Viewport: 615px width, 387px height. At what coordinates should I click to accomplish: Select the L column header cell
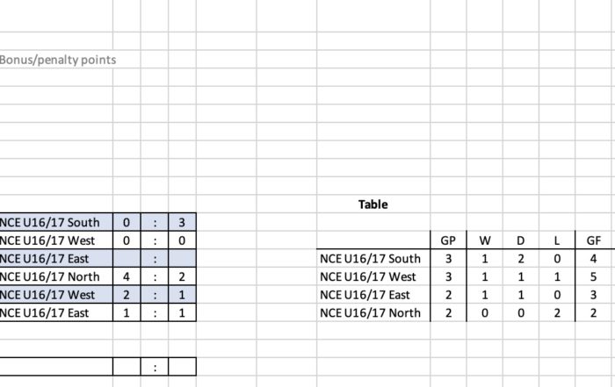click(557, 240)
